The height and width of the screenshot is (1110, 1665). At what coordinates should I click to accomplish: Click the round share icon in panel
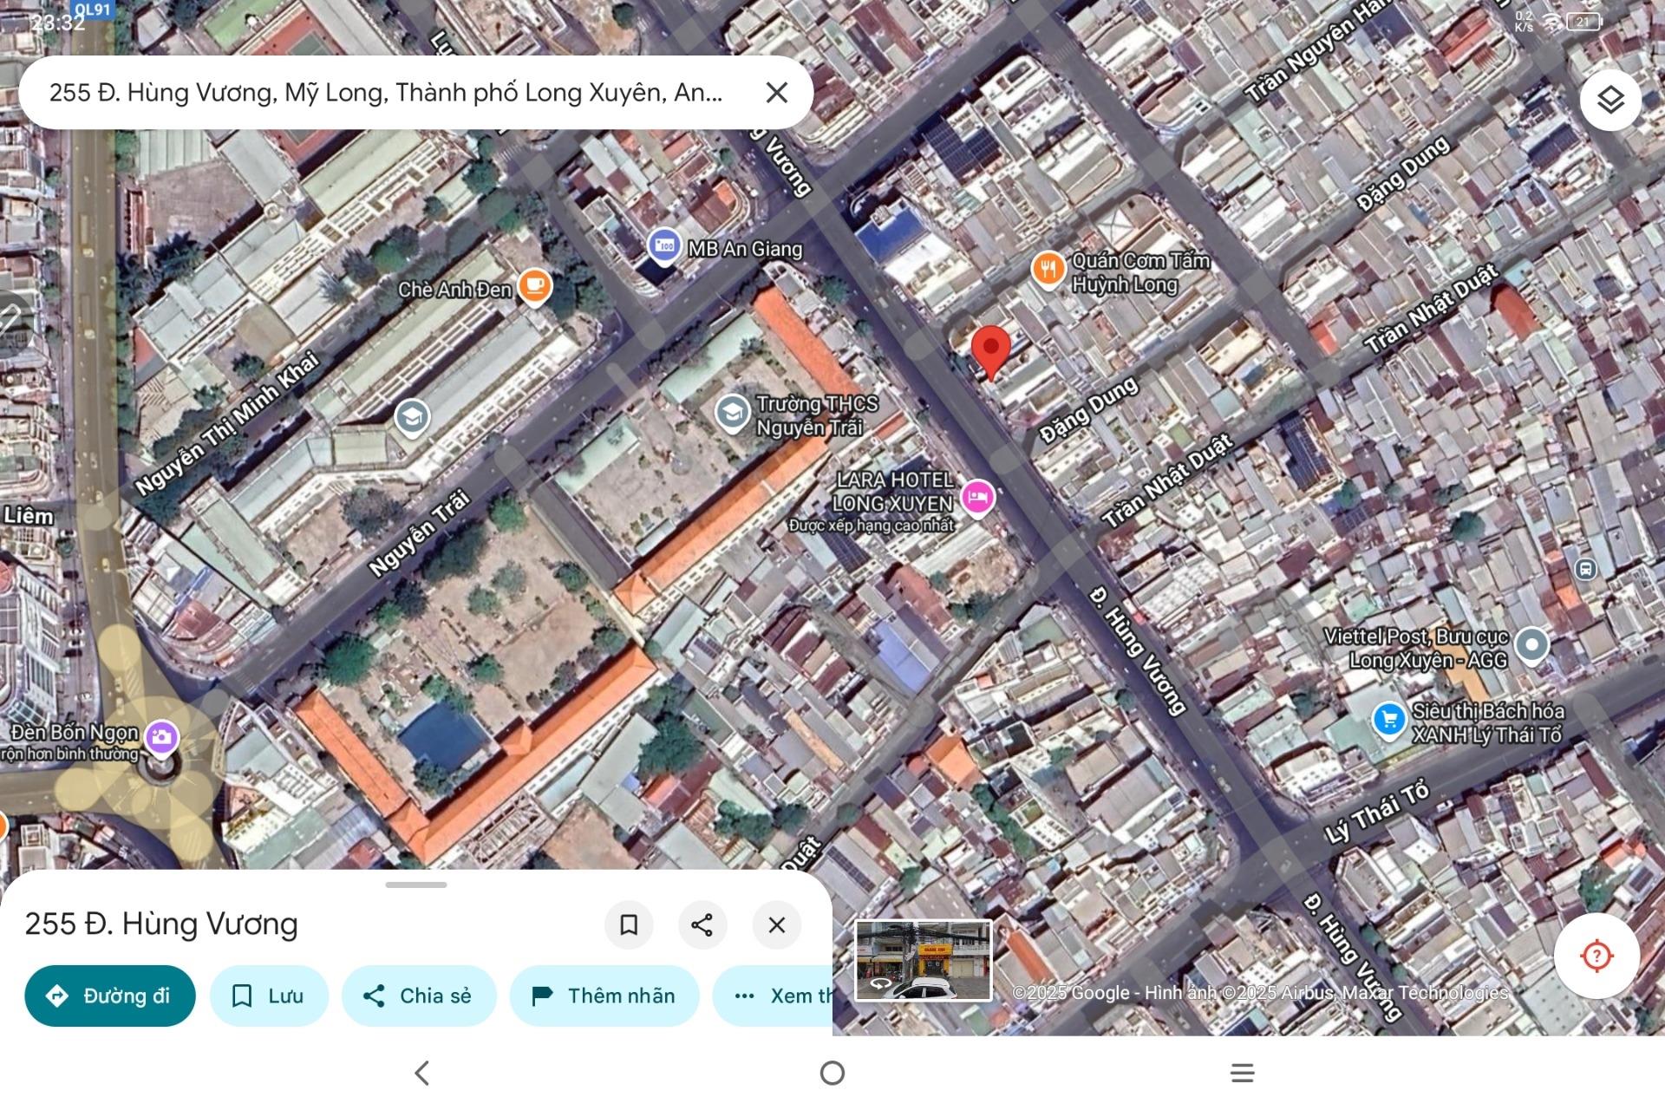click(702, 924)
